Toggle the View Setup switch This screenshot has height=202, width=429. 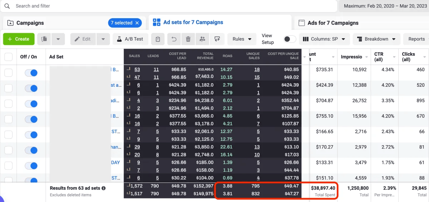click(290, 39)
